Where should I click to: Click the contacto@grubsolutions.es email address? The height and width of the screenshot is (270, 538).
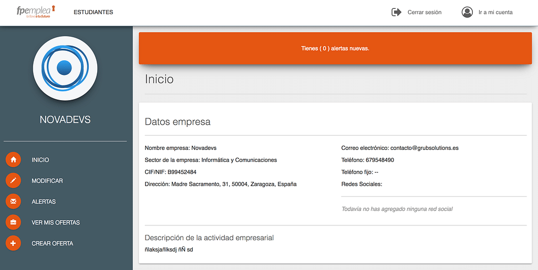tap(424, 148)
